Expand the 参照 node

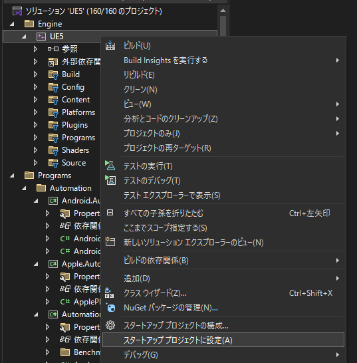tap(35, 49)
